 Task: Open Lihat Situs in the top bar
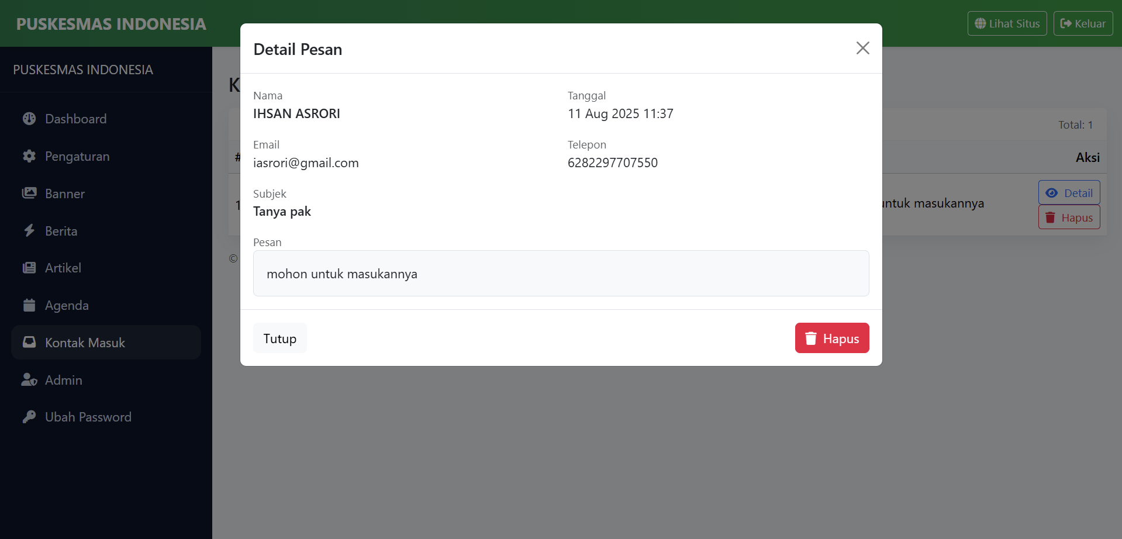(1007, 24)
